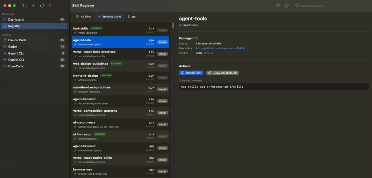Viewport: 372px width, 178px height.
Task: Click the agent-tools title heading
Action: (193, 19)
